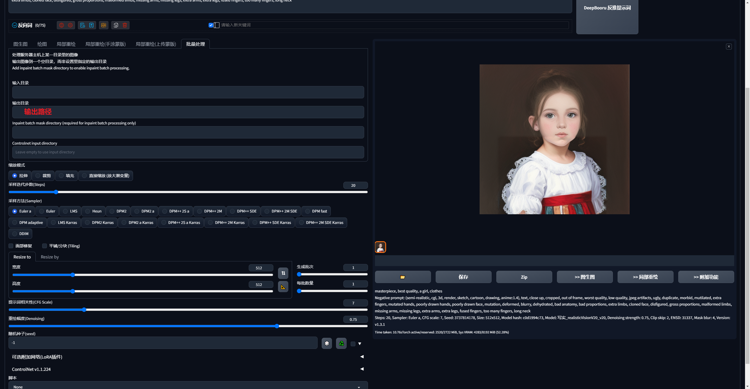Enable the 平铺/分块 (Tiling) checkbox
This screenshot has width=750, height=389.
pyautogui.click(x=45, y=246)
